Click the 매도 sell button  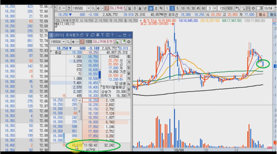click(x=273, y=15)
